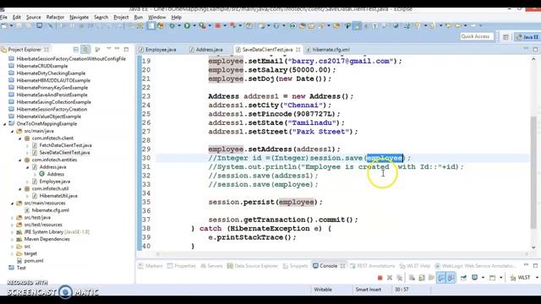This screenshot has height=304, width=541.
Task: Click the red stop square in main toolbar
Action: (x=218, y=25)
